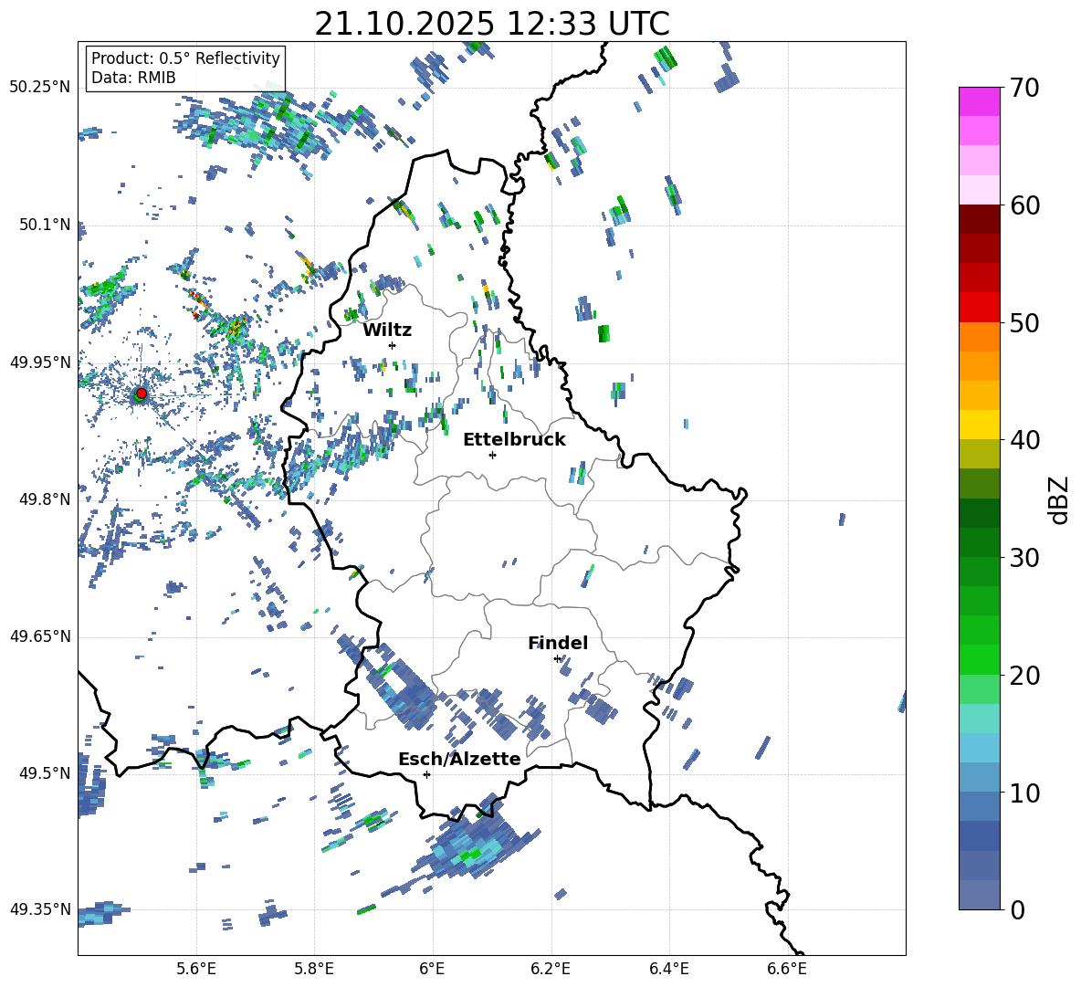Click the red radar site marker
This screenshot has width=1081, height=987.
pyautogui.click(x=142, y=393)
